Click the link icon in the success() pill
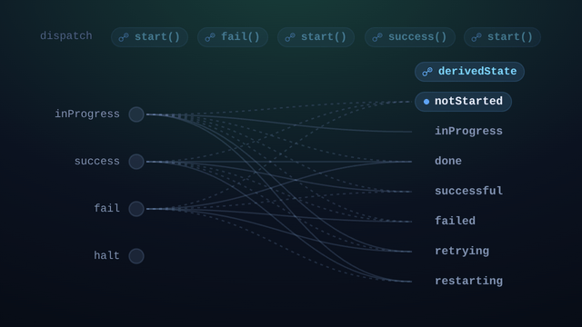The width and height of the screenshot is (582, 327). (377, 37)
